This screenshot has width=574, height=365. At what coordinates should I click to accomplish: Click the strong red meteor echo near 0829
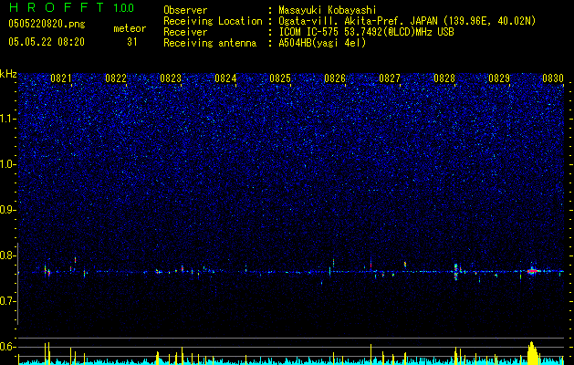point(532,271)
